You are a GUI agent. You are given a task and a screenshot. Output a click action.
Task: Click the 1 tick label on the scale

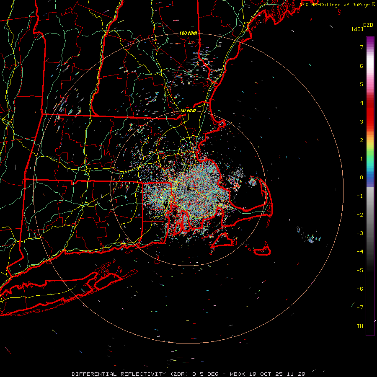(362, 159)
